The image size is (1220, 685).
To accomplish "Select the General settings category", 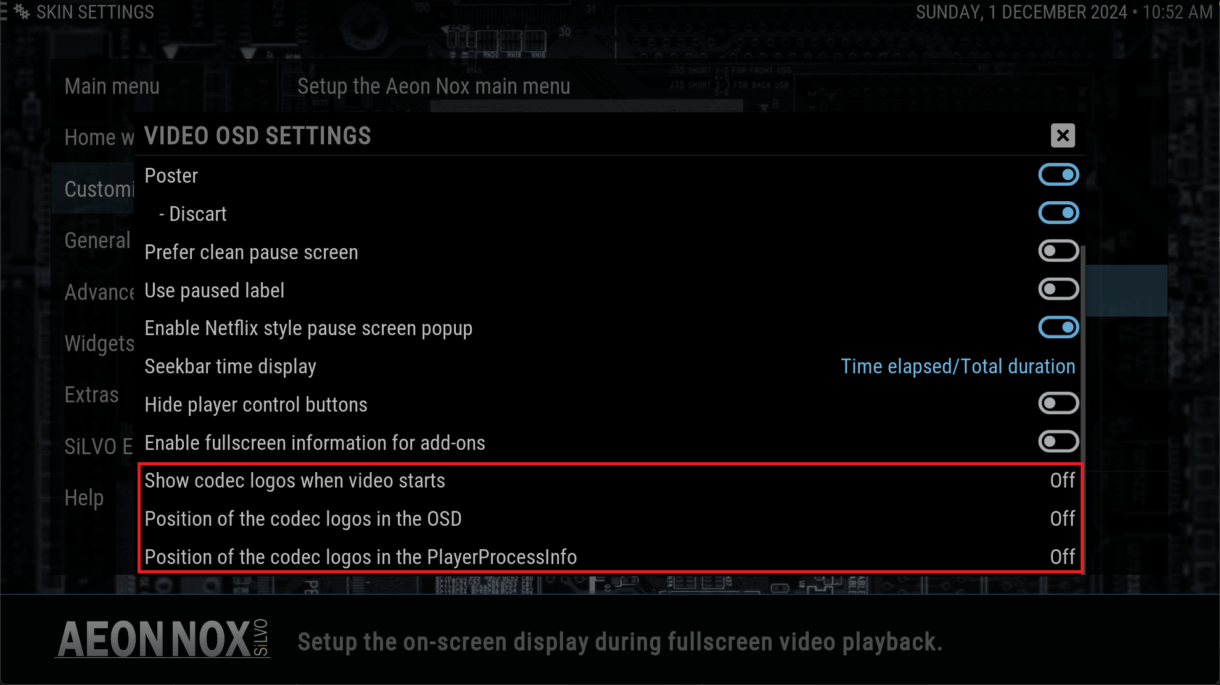I will click(x=97, y=241).
